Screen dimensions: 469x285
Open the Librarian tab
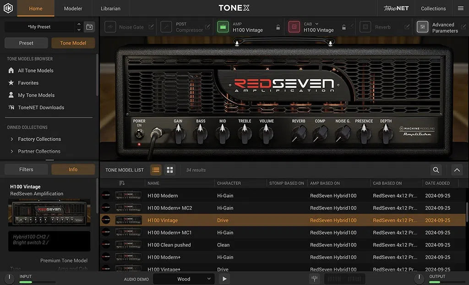110,8
